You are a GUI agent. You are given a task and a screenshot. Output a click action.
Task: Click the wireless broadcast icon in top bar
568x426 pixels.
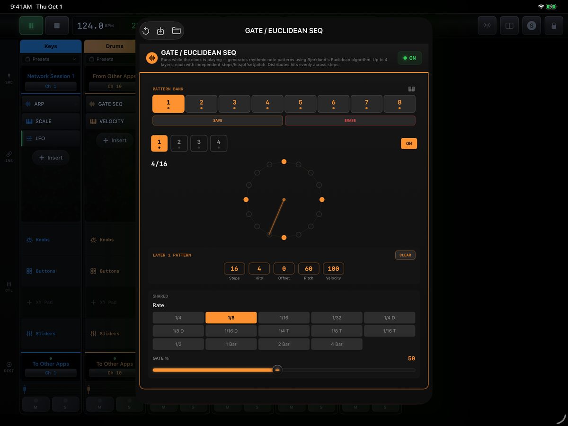(x=487, y=26)
